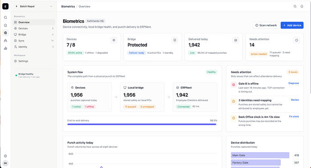This screenshot has height=168, width=311.
Task: Click the 3 issues badge
Action: (293, 72)
